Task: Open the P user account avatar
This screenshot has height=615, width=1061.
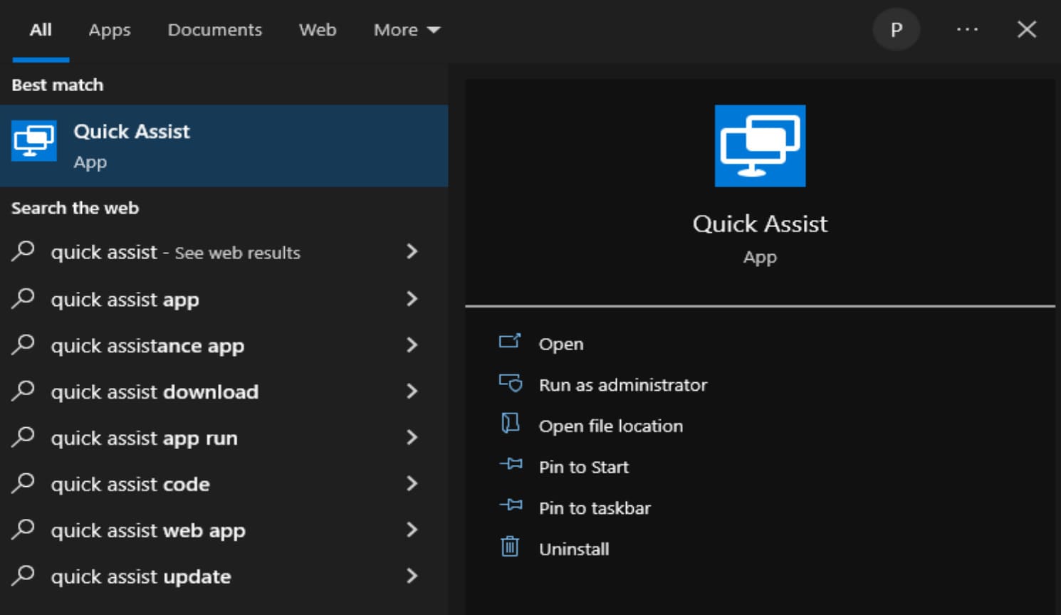Action: tap(897, 29)
